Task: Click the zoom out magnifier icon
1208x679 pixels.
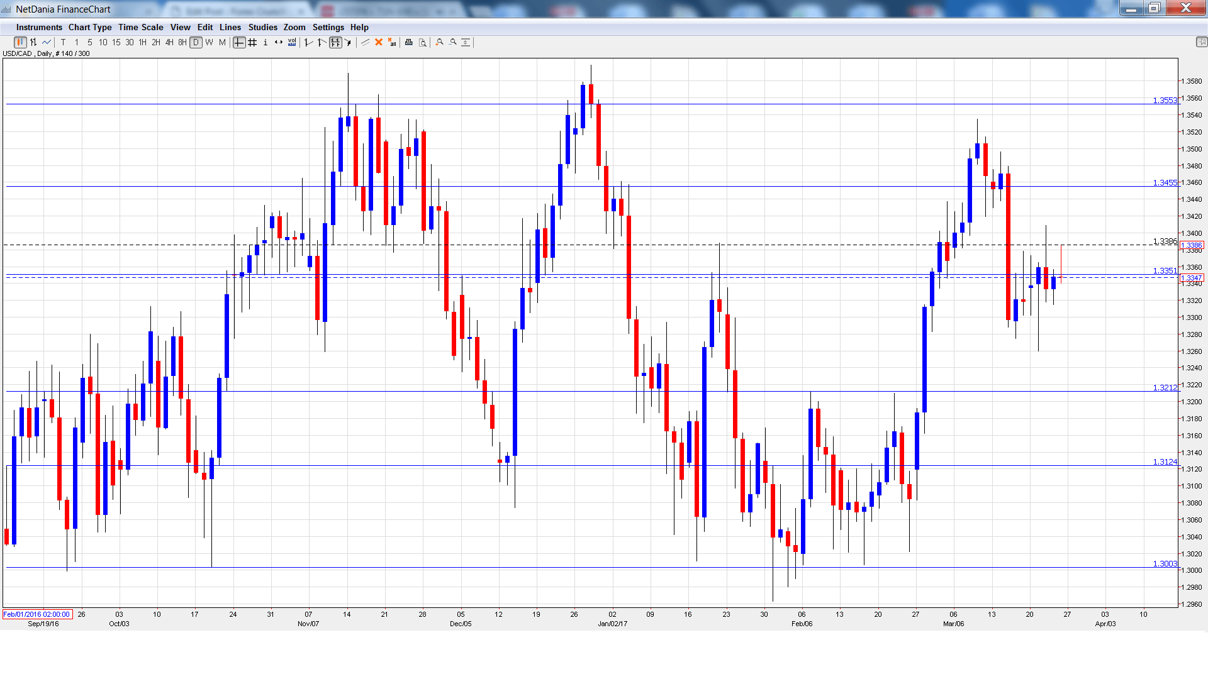Action: (452, 42)
